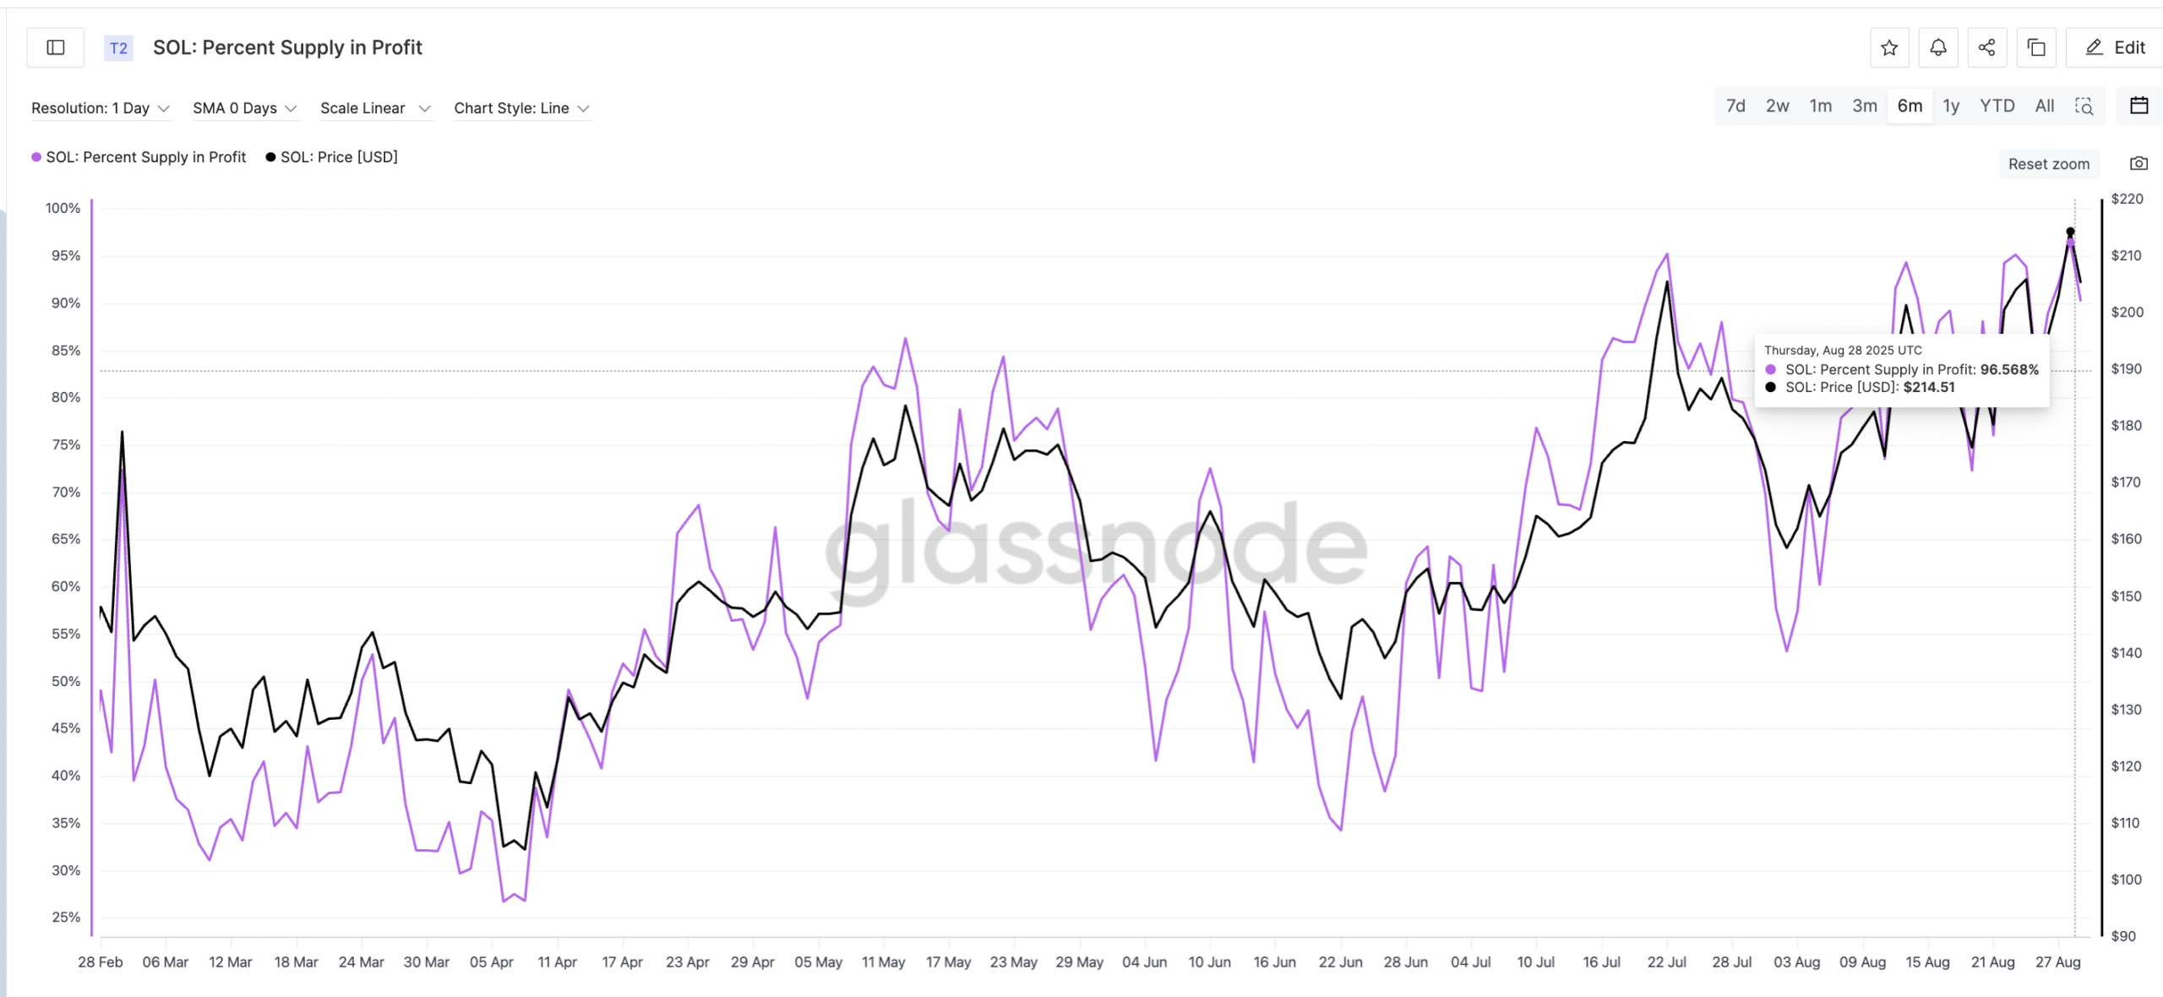Expand the SMA 0 Days dropdown

click(244, 107)
